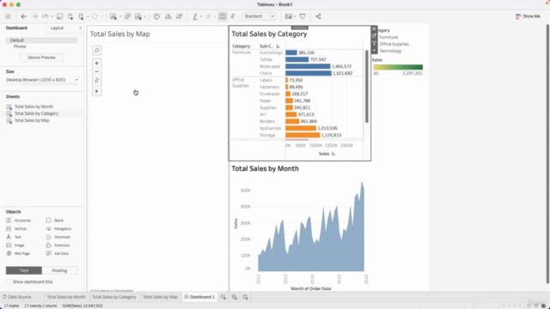Click the Duplicate sheet toolbar icon
This screenshot has width=550, height=309.
tap(127, 16)
